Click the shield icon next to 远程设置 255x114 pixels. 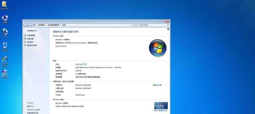click(x=25, y=39)
